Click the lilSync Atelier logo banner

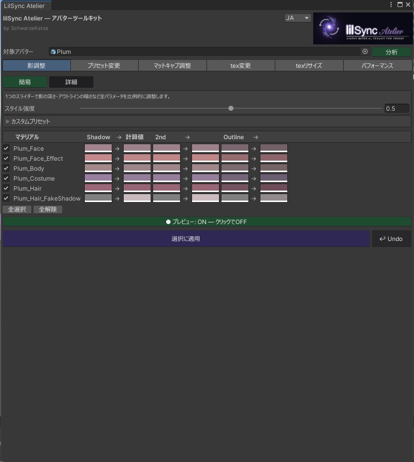pos(363,28)
